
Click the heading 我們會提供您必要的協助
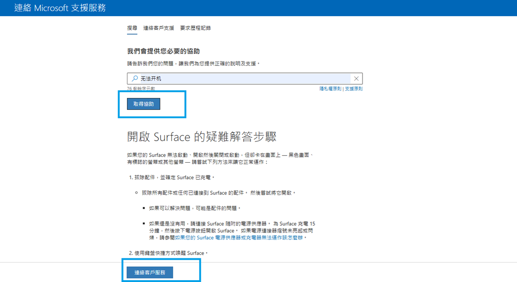[163, 51]
